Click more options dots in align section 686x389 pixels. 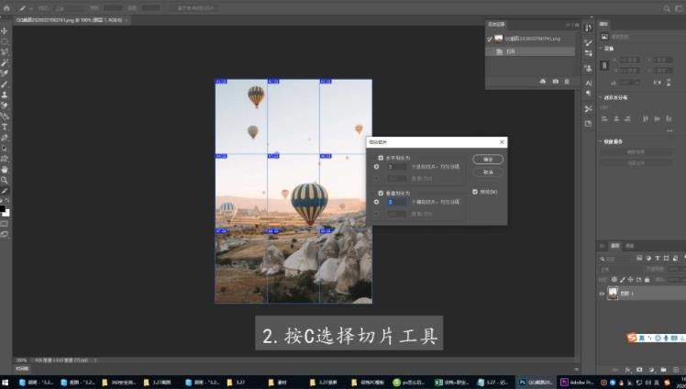pos(669,130)
